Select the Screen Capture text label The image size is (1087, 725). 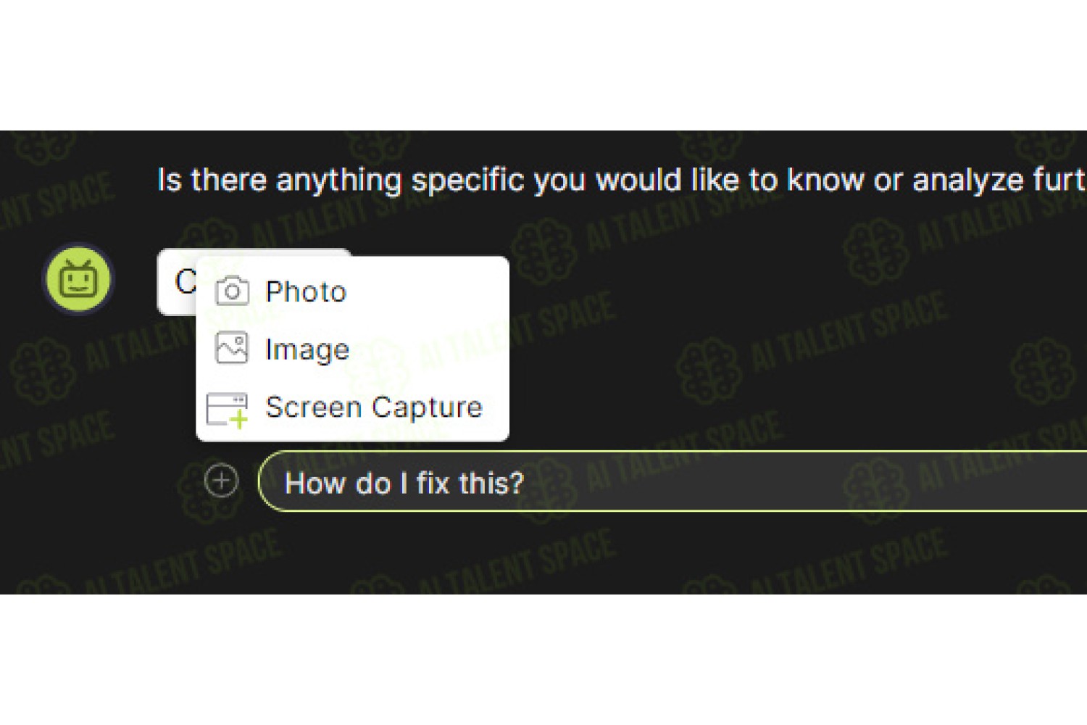(x=374, y=407)
